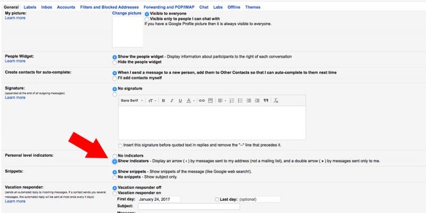The height and width of the screenshot is (213, 426).
Task: Open the Sans Serif font dropdown
Action: pos(132,101)
